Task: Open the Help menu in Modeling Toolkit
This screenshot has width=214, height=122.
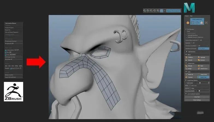Action: click(191, 16)
